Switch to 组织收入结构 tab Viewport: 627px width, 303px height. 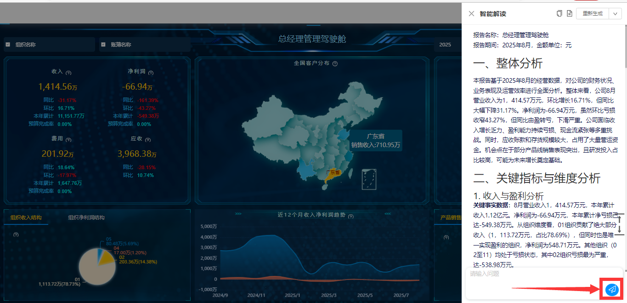click(26, 217)
